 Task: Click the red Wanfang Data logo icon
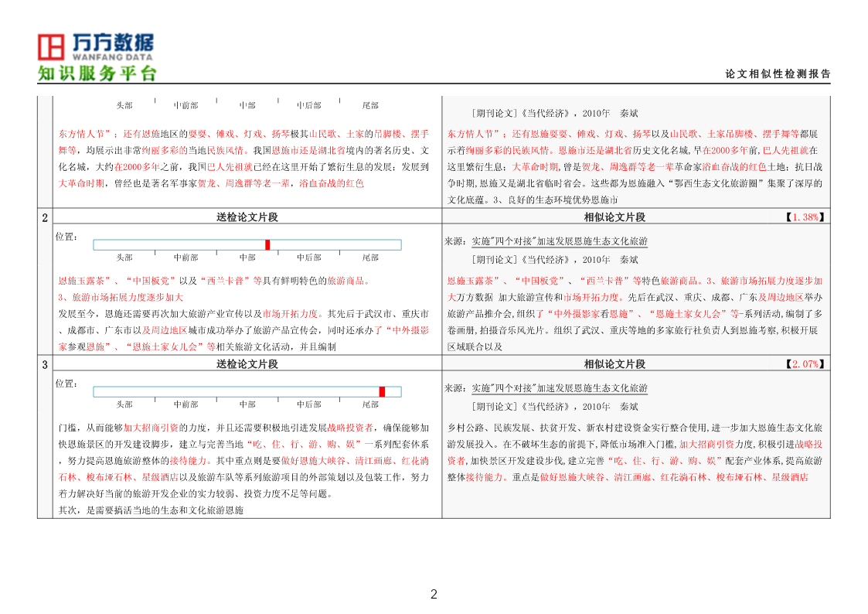(51, 47)
